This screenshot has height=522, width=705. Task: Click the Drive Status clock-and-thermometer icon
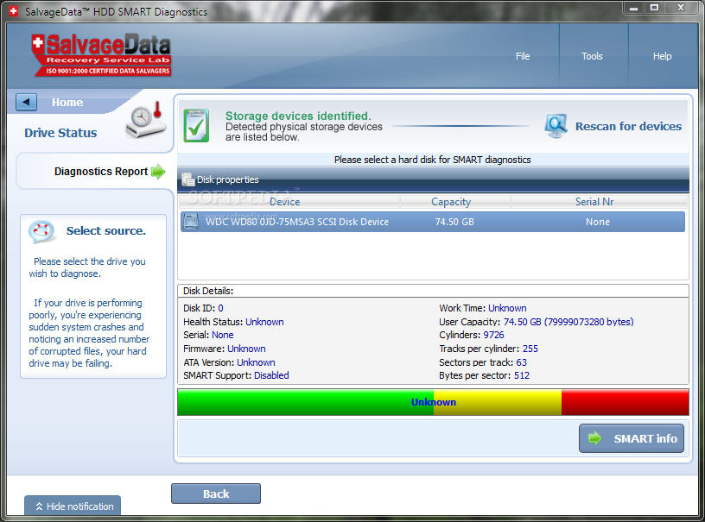146,120
